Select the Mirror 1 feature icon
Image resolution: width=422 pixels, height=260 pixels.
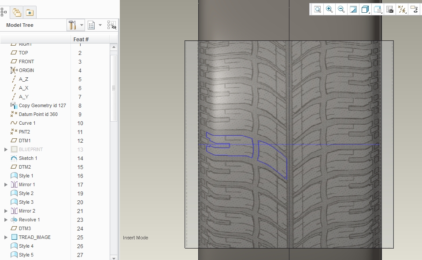pyautogui.click(x=14, y=184)
